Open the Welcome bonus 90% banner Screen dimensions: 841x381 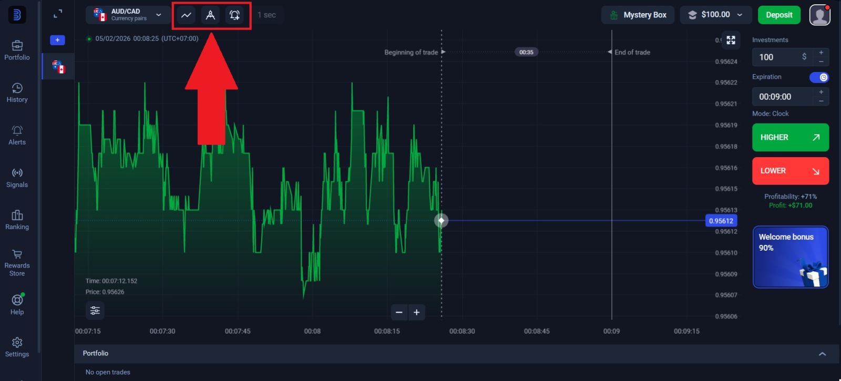(790, 257)
